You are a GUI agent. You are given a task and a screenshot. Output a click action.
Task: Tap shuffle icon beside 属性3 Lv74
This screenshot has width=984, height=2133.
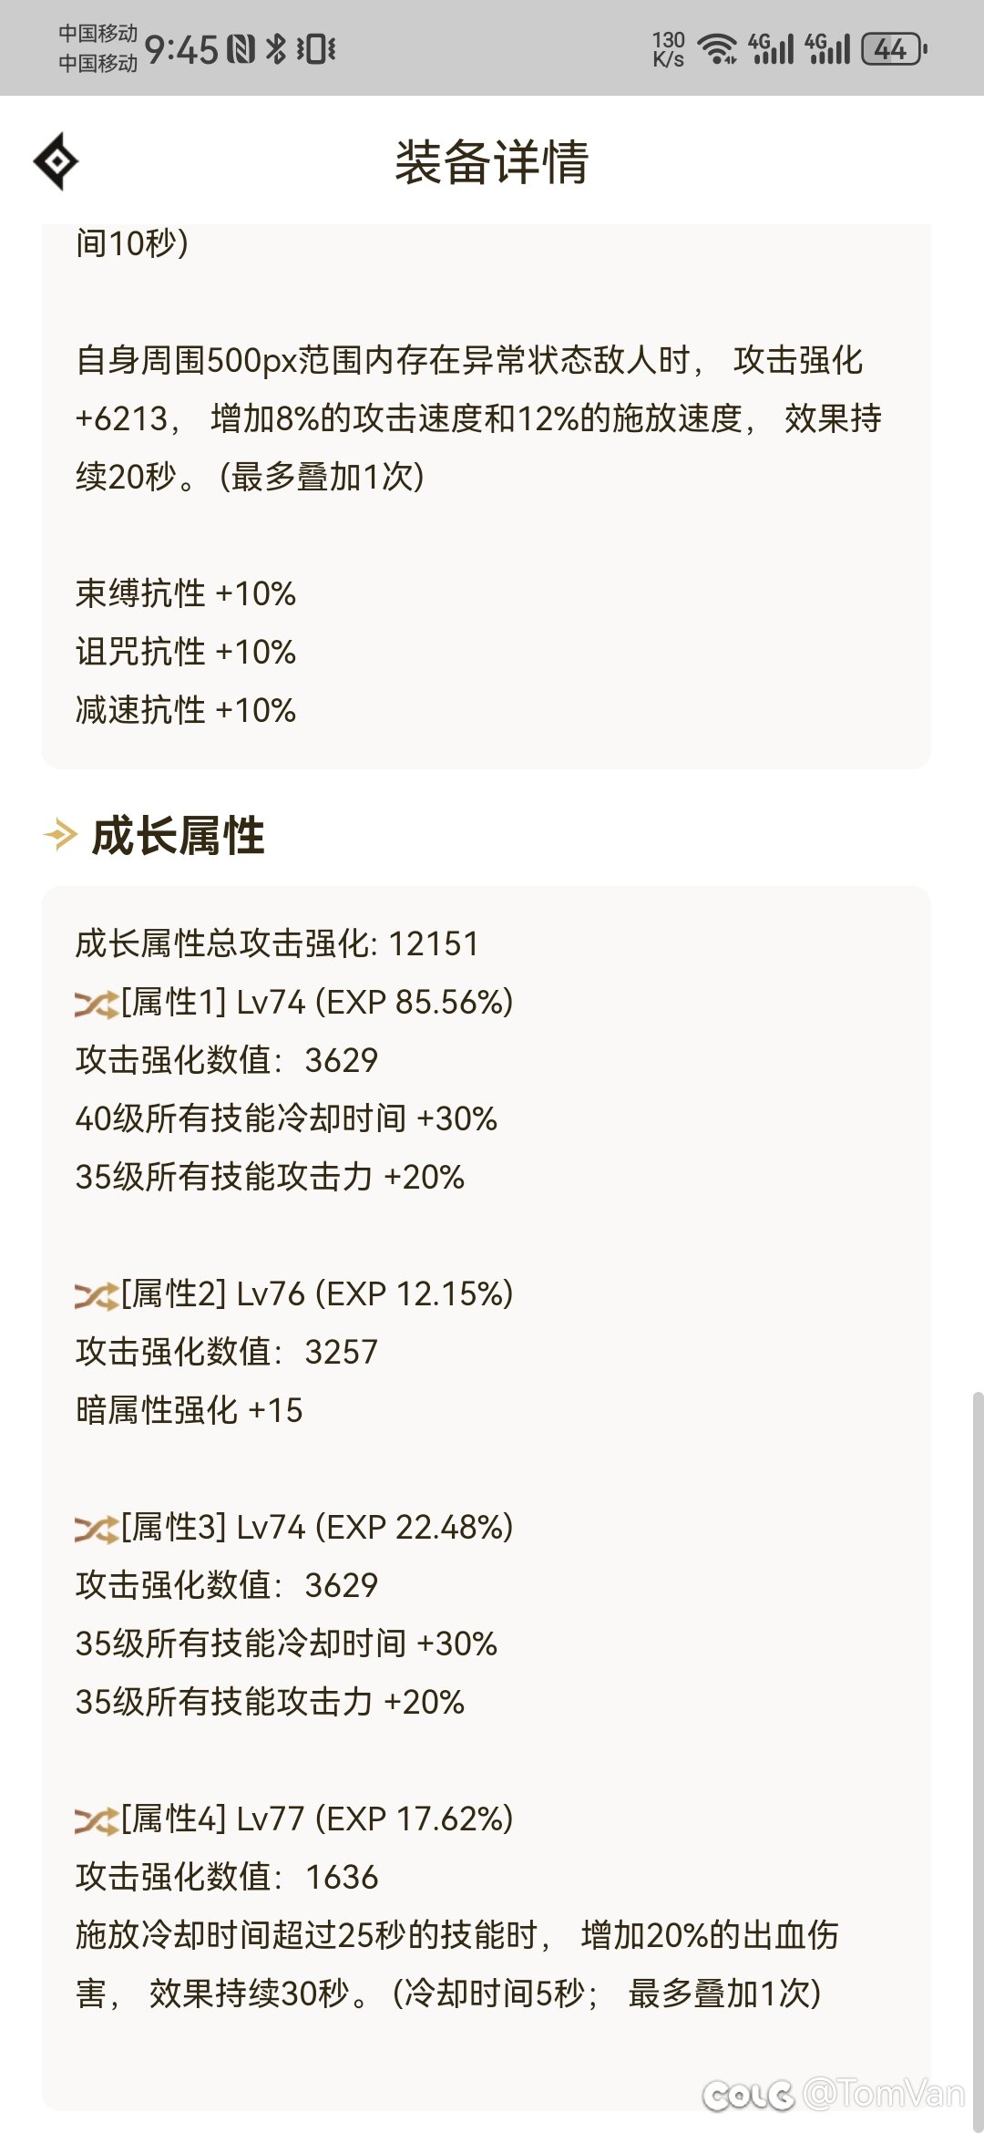tap(96, 1529)
